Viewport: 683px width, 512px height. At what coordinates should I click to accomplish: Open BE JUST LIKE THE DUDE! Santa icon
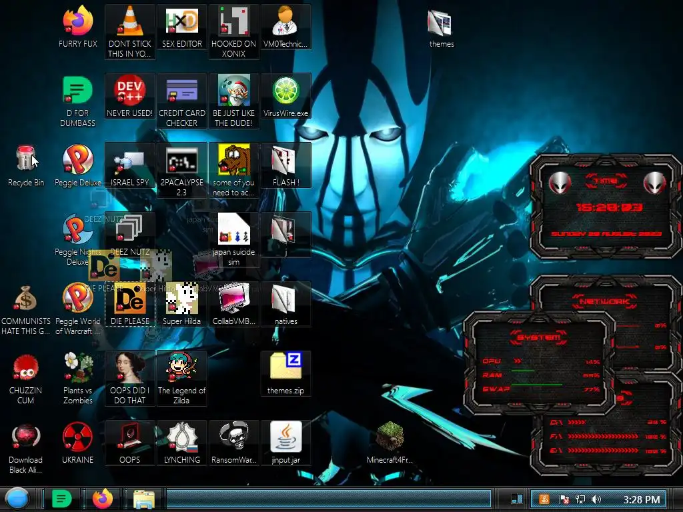tap(234, 90)
